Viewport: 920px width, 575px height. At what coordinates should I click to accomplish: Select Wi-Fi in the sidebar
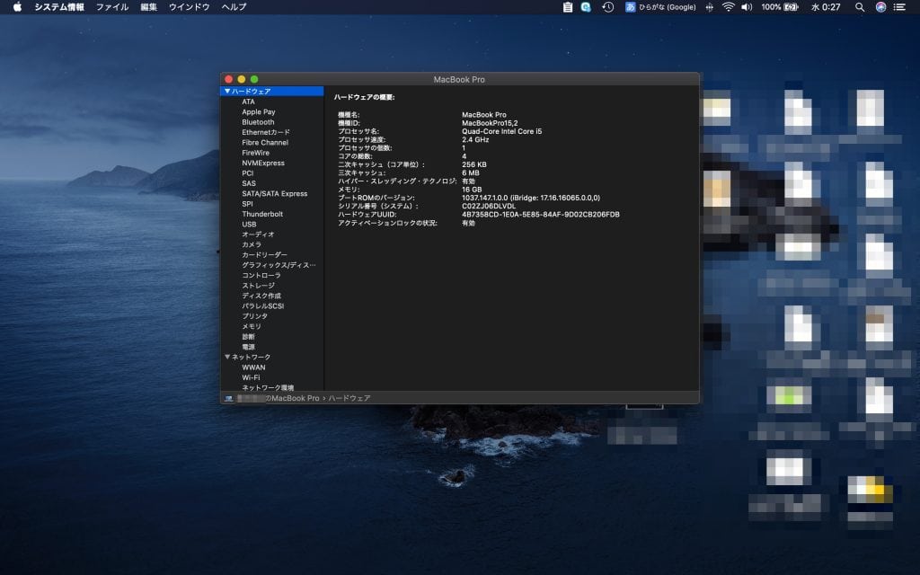tap(251, 378)
